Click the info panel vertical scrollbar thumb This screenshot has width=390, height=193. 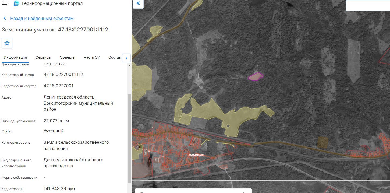coord(129,138)
